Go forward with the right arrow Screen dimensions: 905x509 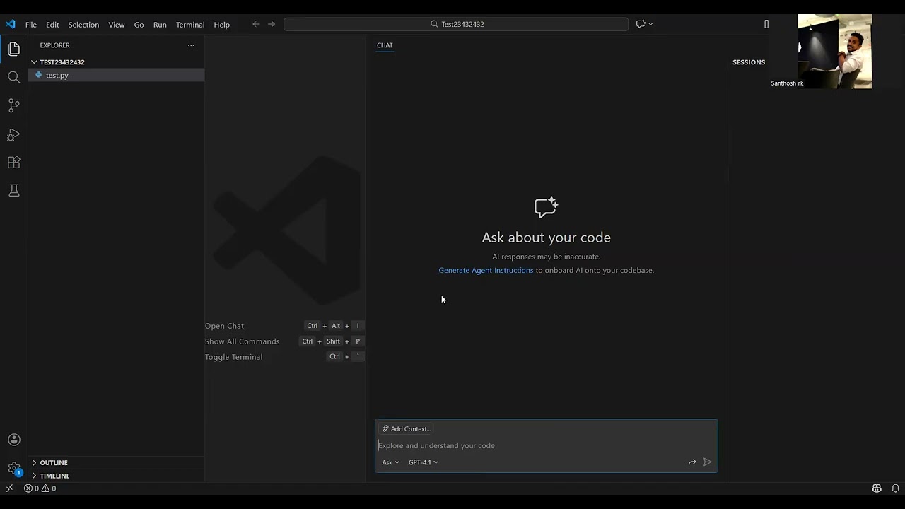pos(271,24)
